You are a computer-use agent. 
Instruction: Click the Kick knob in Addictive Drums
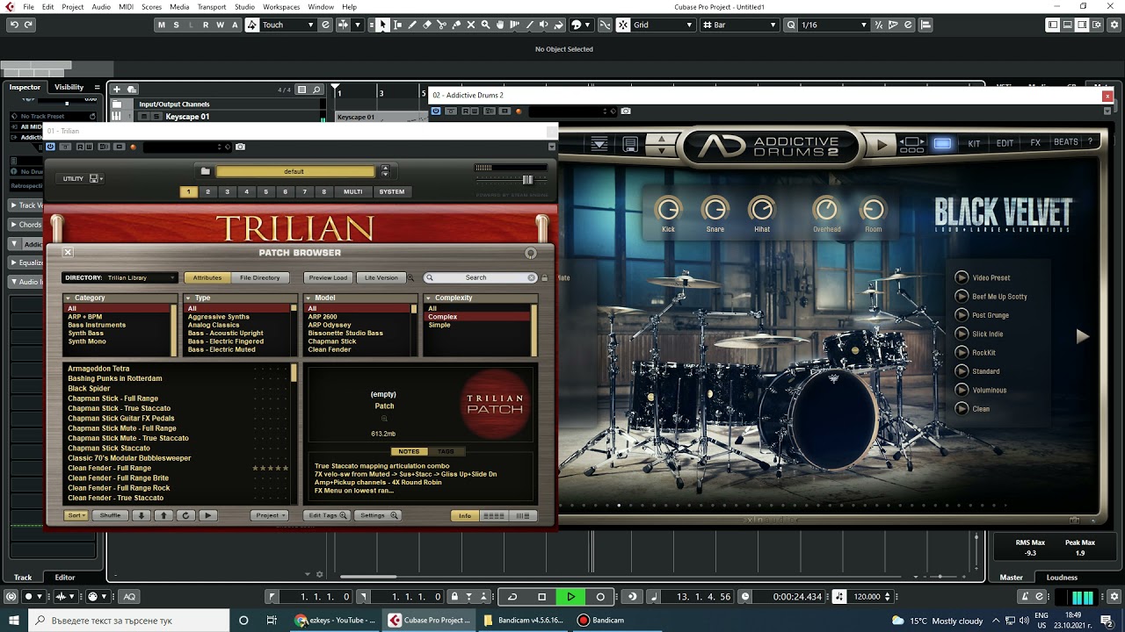click(669, 209)
